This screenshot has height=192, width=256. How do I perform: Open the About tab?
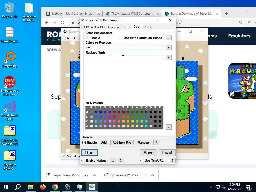tap(148, 27)
